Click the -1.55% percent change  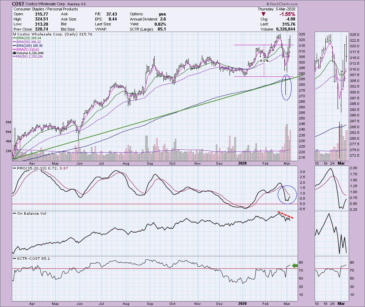coord(287,14)
